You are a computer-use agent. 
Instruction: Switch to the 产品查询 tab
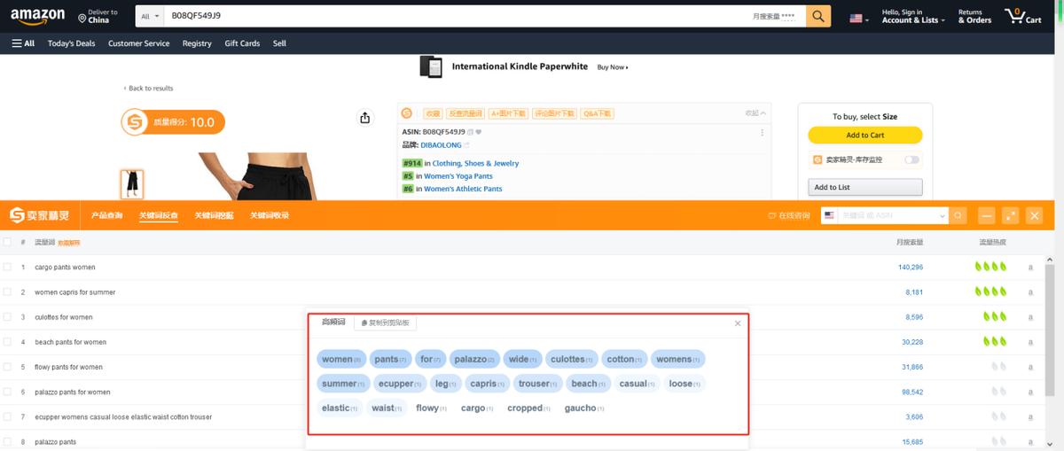(106, 215)
